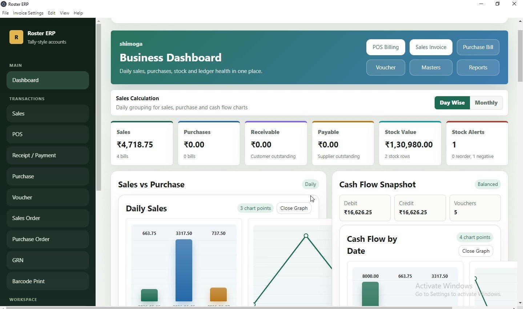Click the POS Billing button
523x309 pixels.
(386, 47)
